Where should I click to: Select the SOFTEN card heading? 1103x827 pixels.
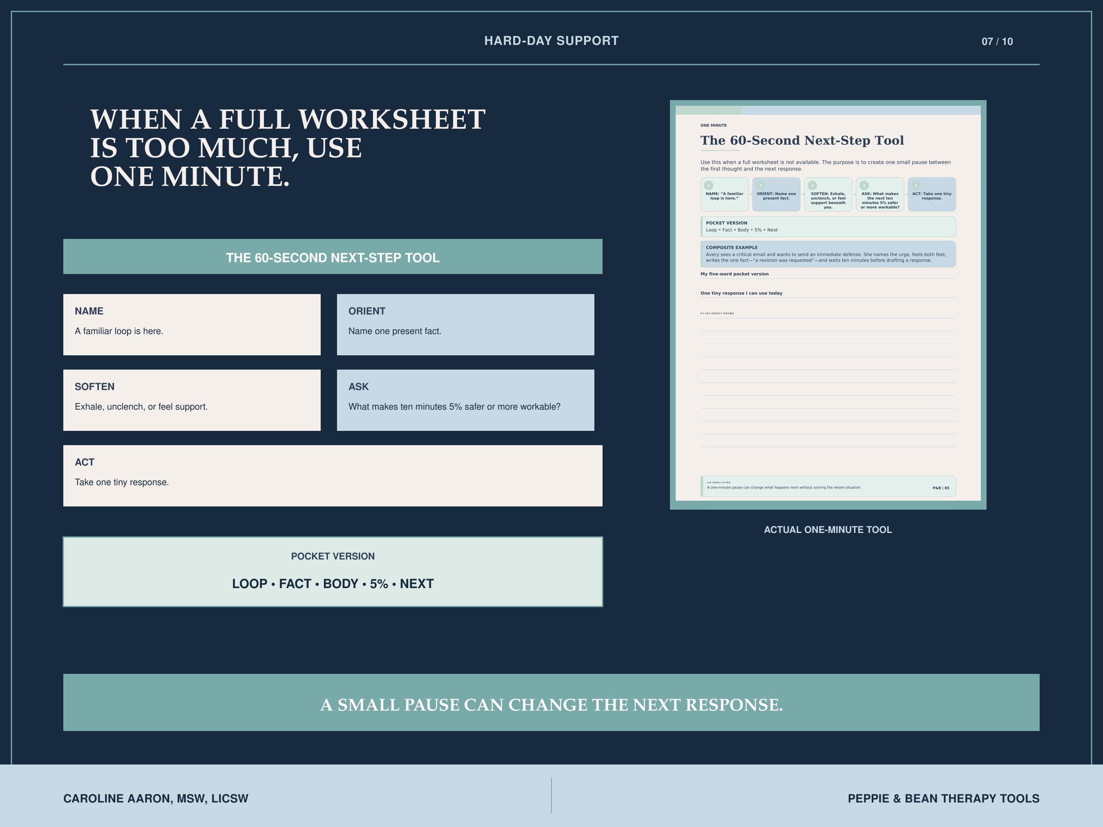pos(95,387)
